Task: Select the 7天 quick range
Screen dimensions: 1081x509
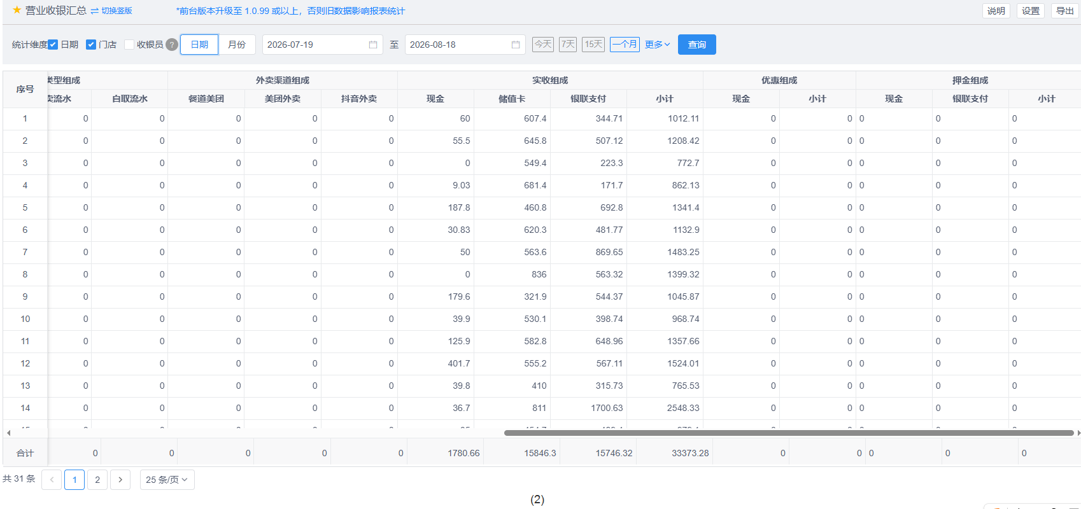Action: (568, 44)
